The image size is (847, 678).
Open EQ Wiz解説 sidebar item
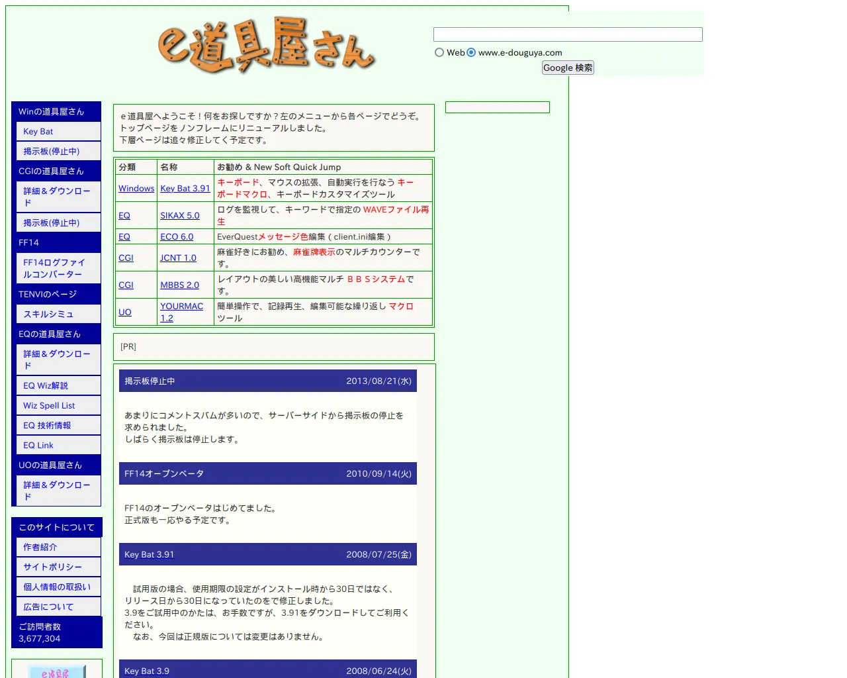pyautogui.click(x=46, y=386)
